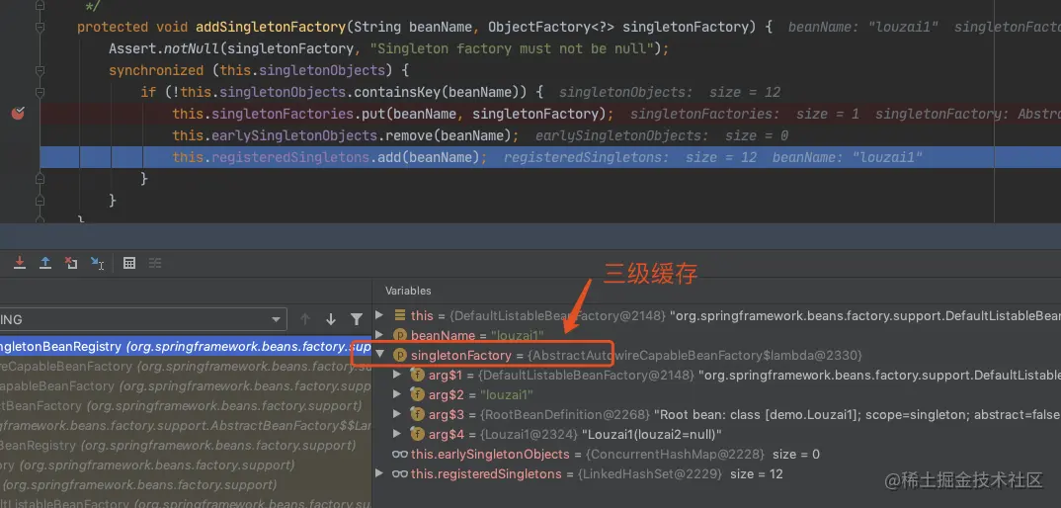This screenshot has height=508, width=1061.
Task: Click the highlighted registeredSingletons.add(beanName) line
Action: click(550, 157)
